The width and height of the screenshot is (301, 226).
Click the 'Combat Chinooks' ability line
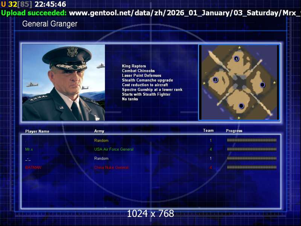pos(138,71)
